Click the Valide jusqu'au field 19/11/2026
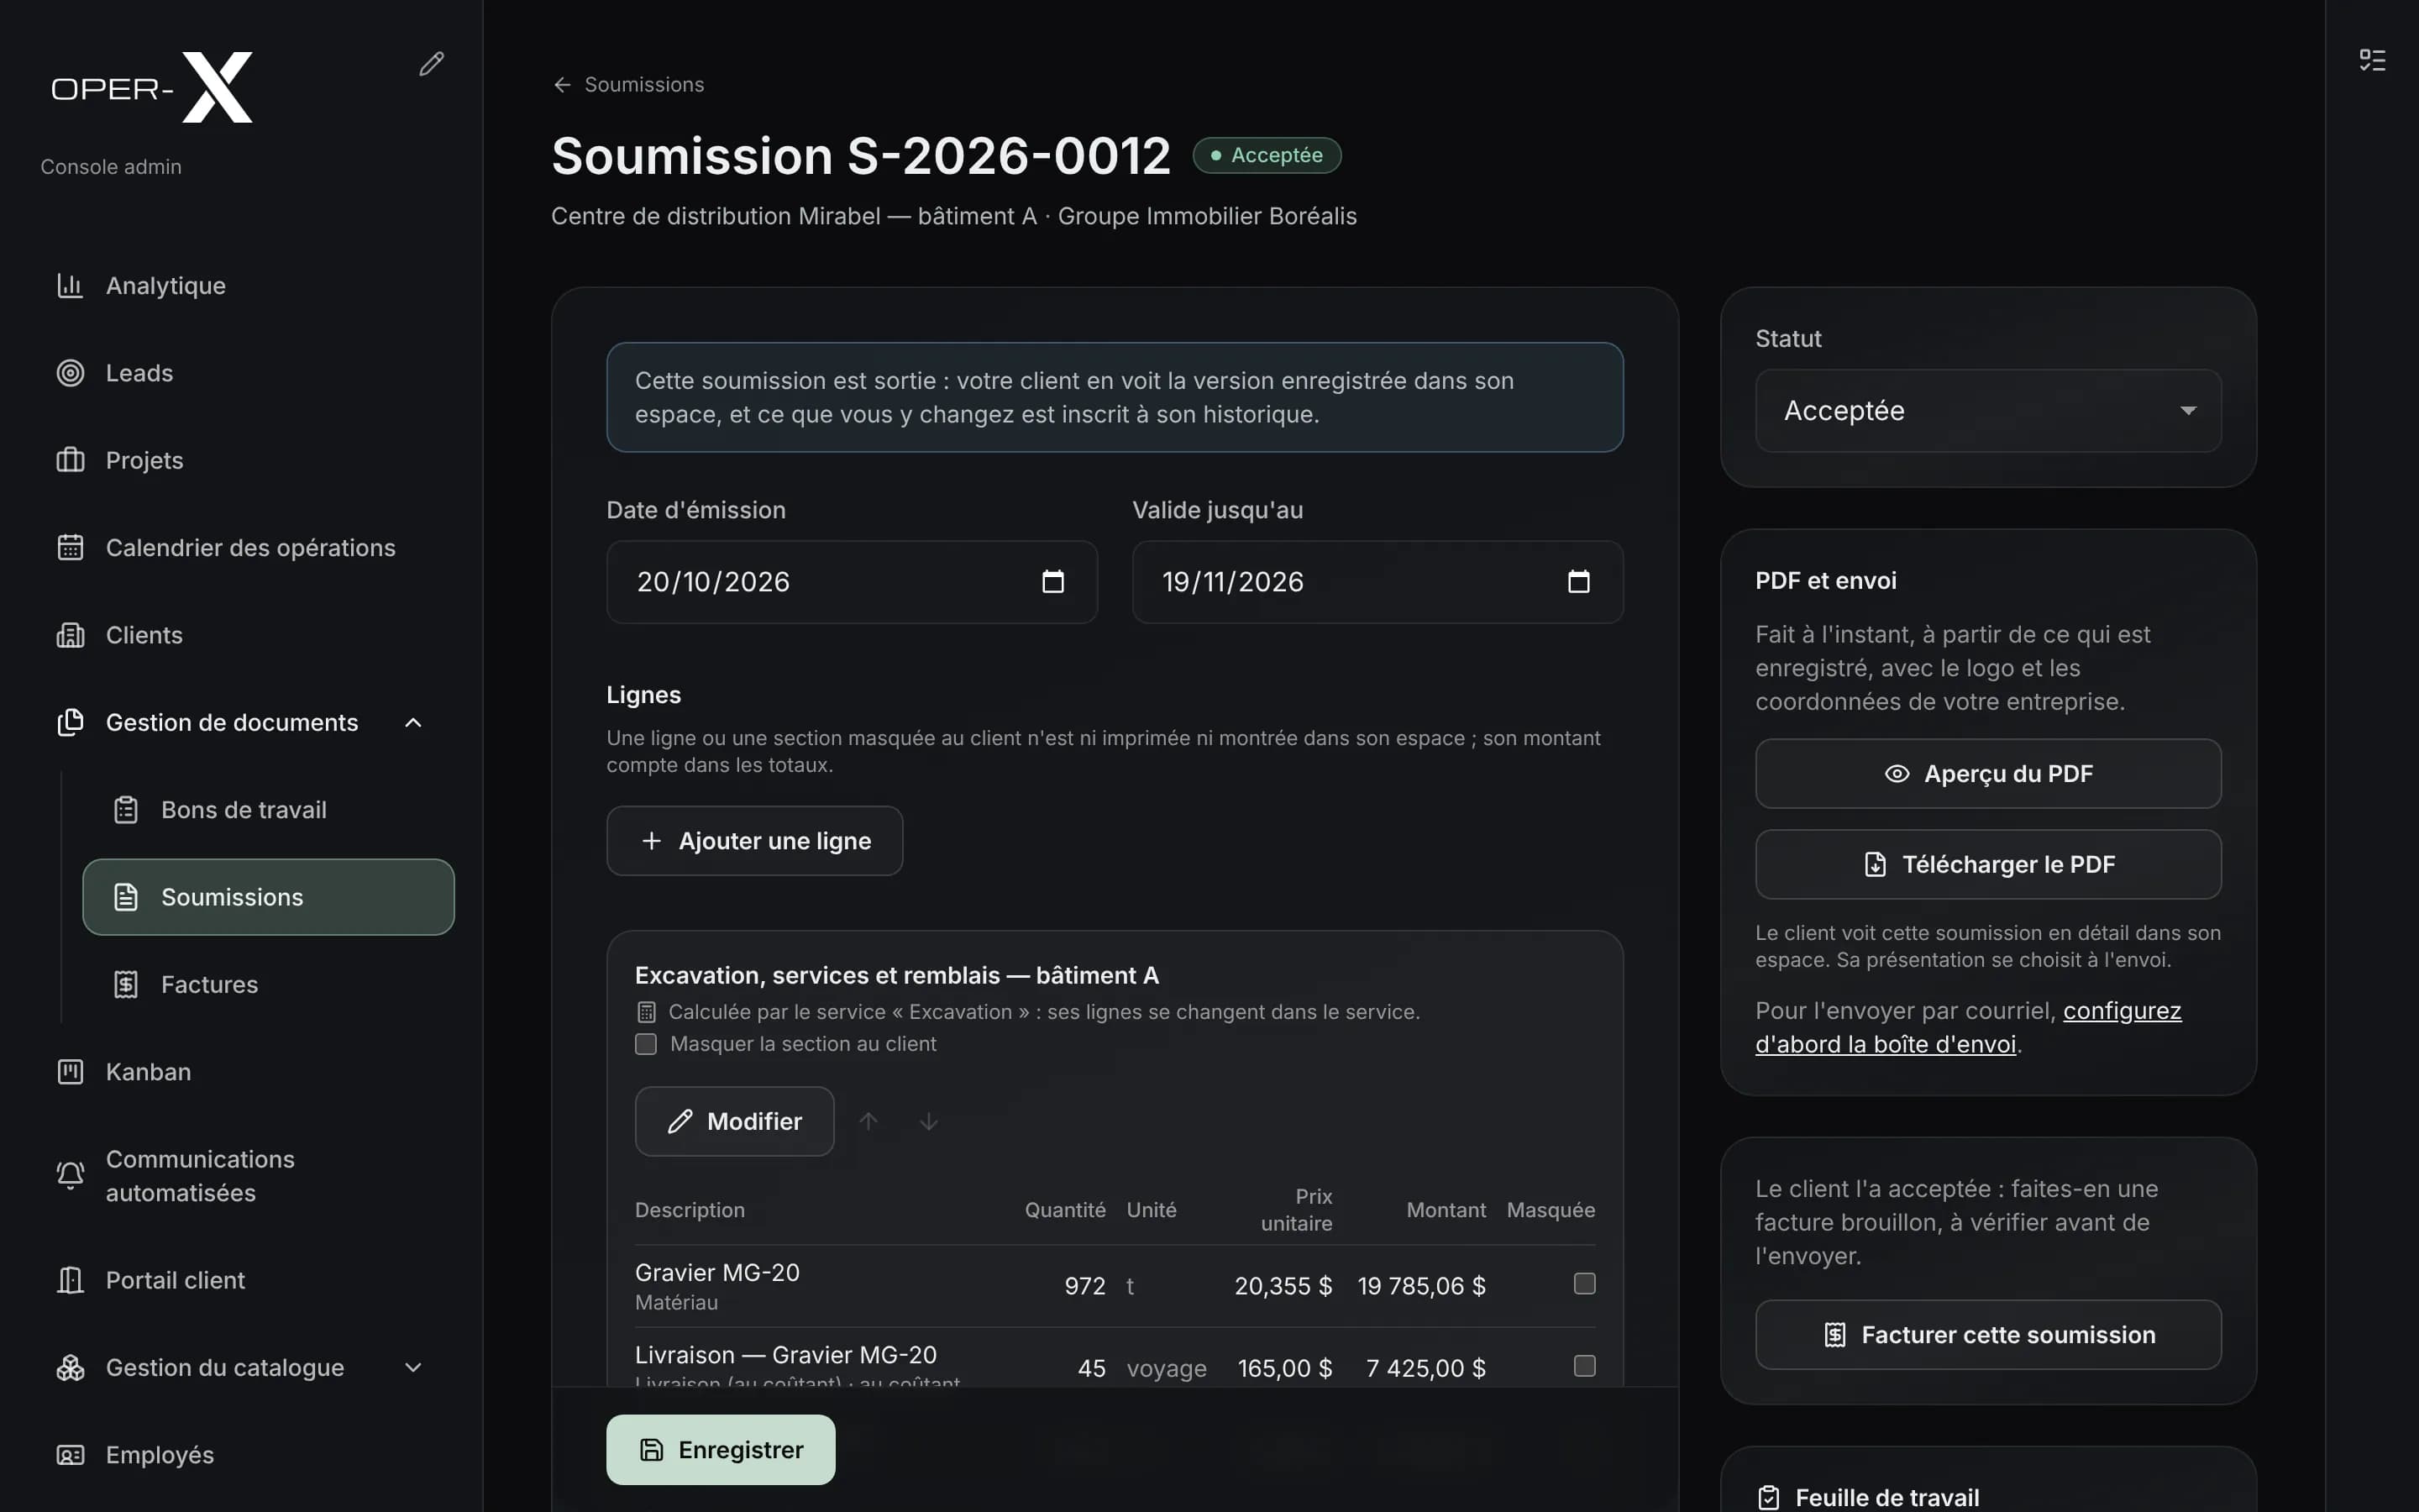The width and height of the screenshot is (2419, 1512). (1377, 582)
